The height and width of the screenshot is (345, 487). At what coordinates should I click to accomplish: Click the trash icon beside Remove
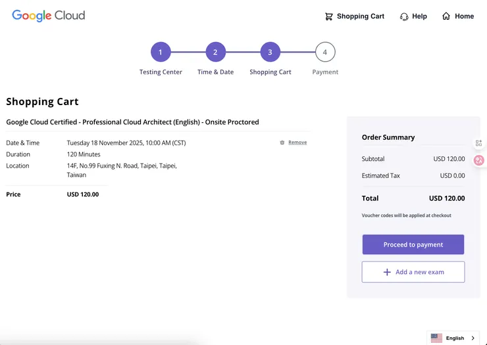coord(282,143)
